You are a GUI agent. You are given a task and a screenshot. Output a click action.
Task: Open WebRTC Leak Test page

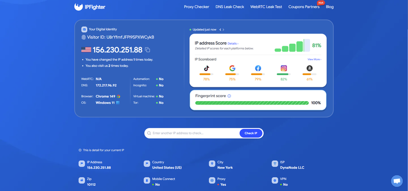(x=266, y=7)
